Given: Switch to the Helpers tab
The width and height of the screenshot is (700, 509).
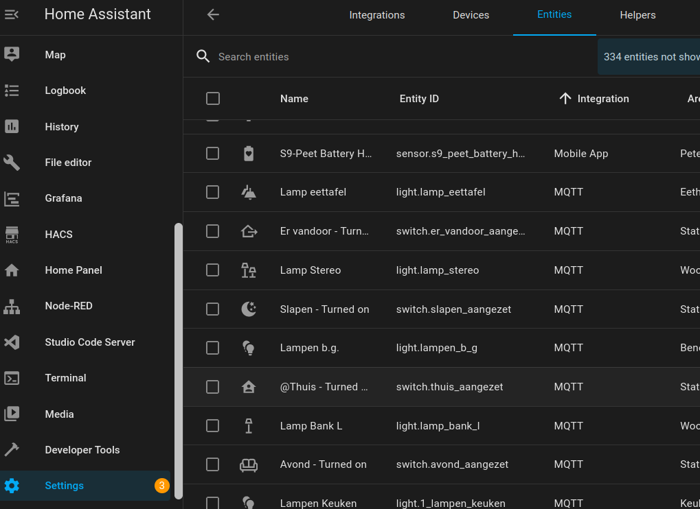Looking at the screenshot, I should tap(637, 15).
